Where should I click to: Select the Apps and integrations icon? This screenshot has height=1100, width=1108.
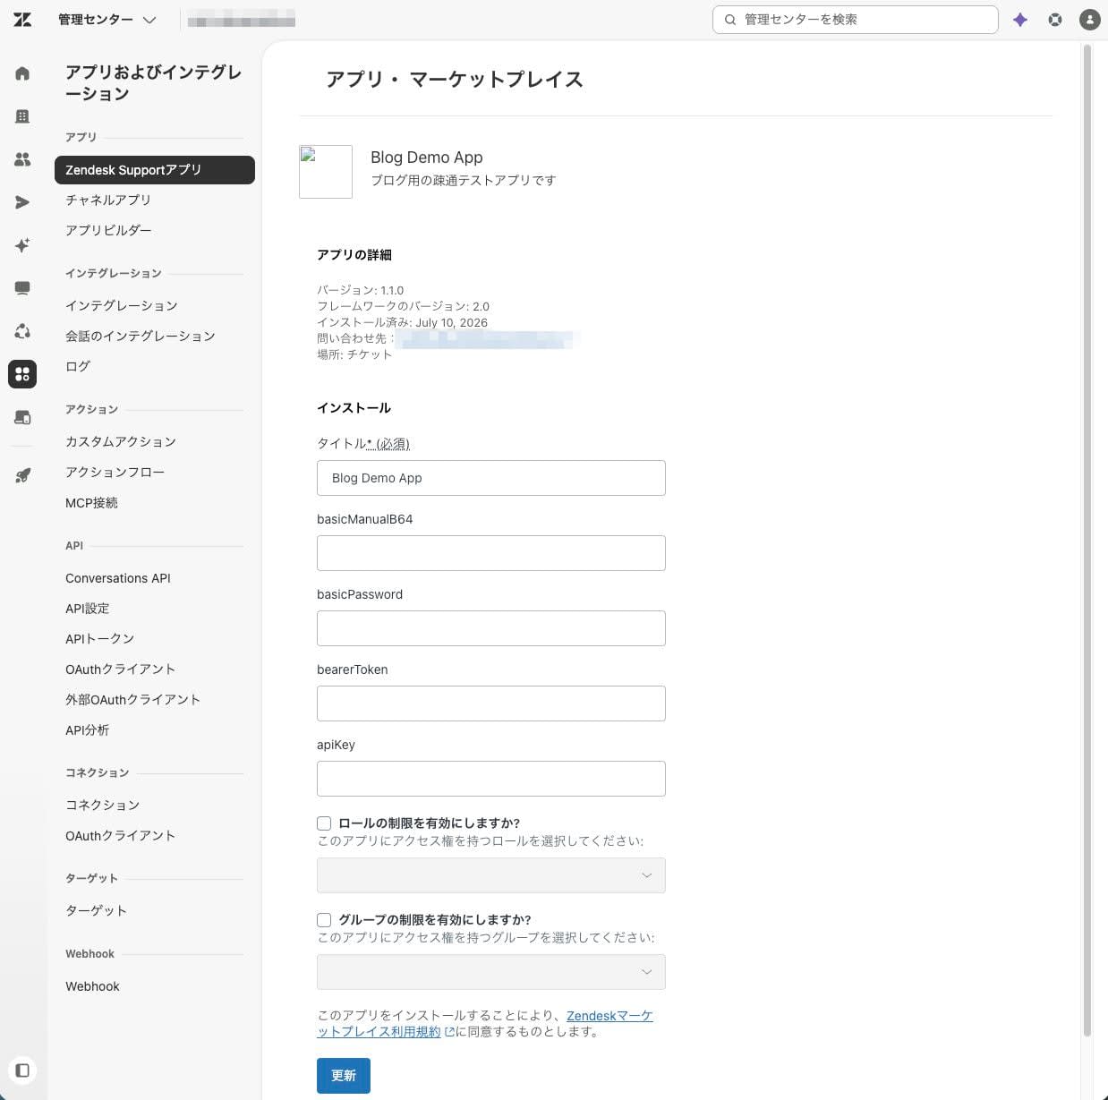pos(22,374)
